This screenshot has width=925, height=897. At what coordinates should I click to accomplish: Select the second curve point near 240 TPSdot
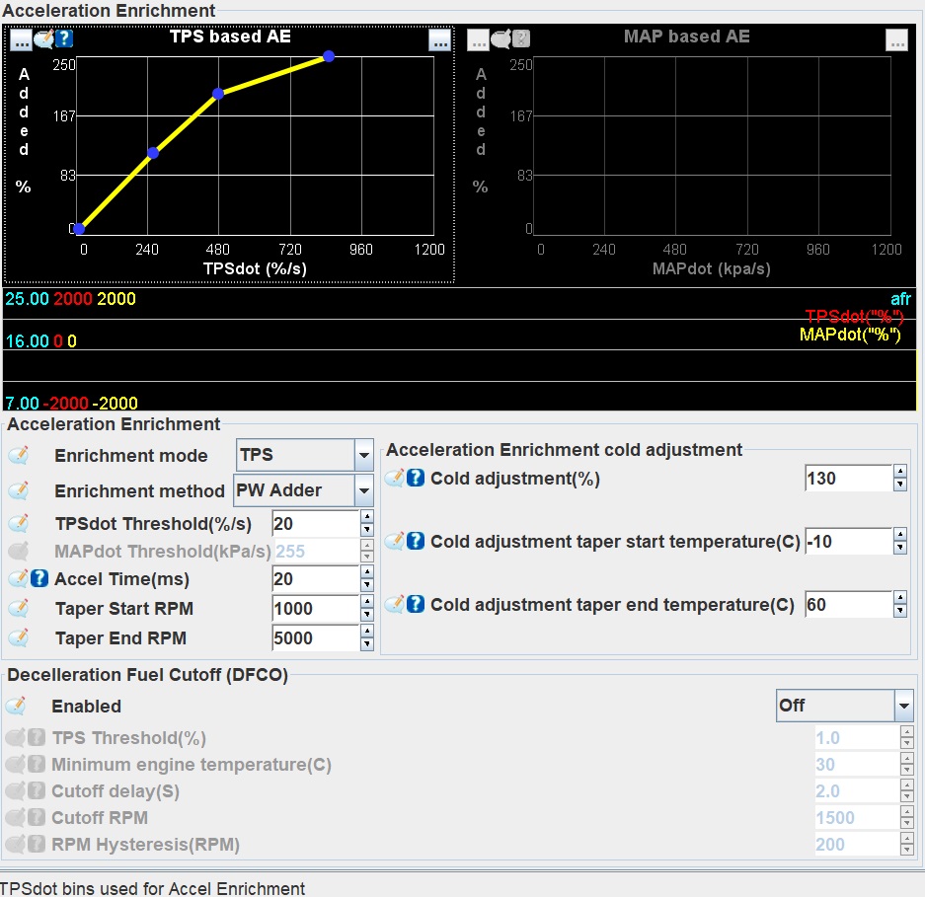[153, 153]
